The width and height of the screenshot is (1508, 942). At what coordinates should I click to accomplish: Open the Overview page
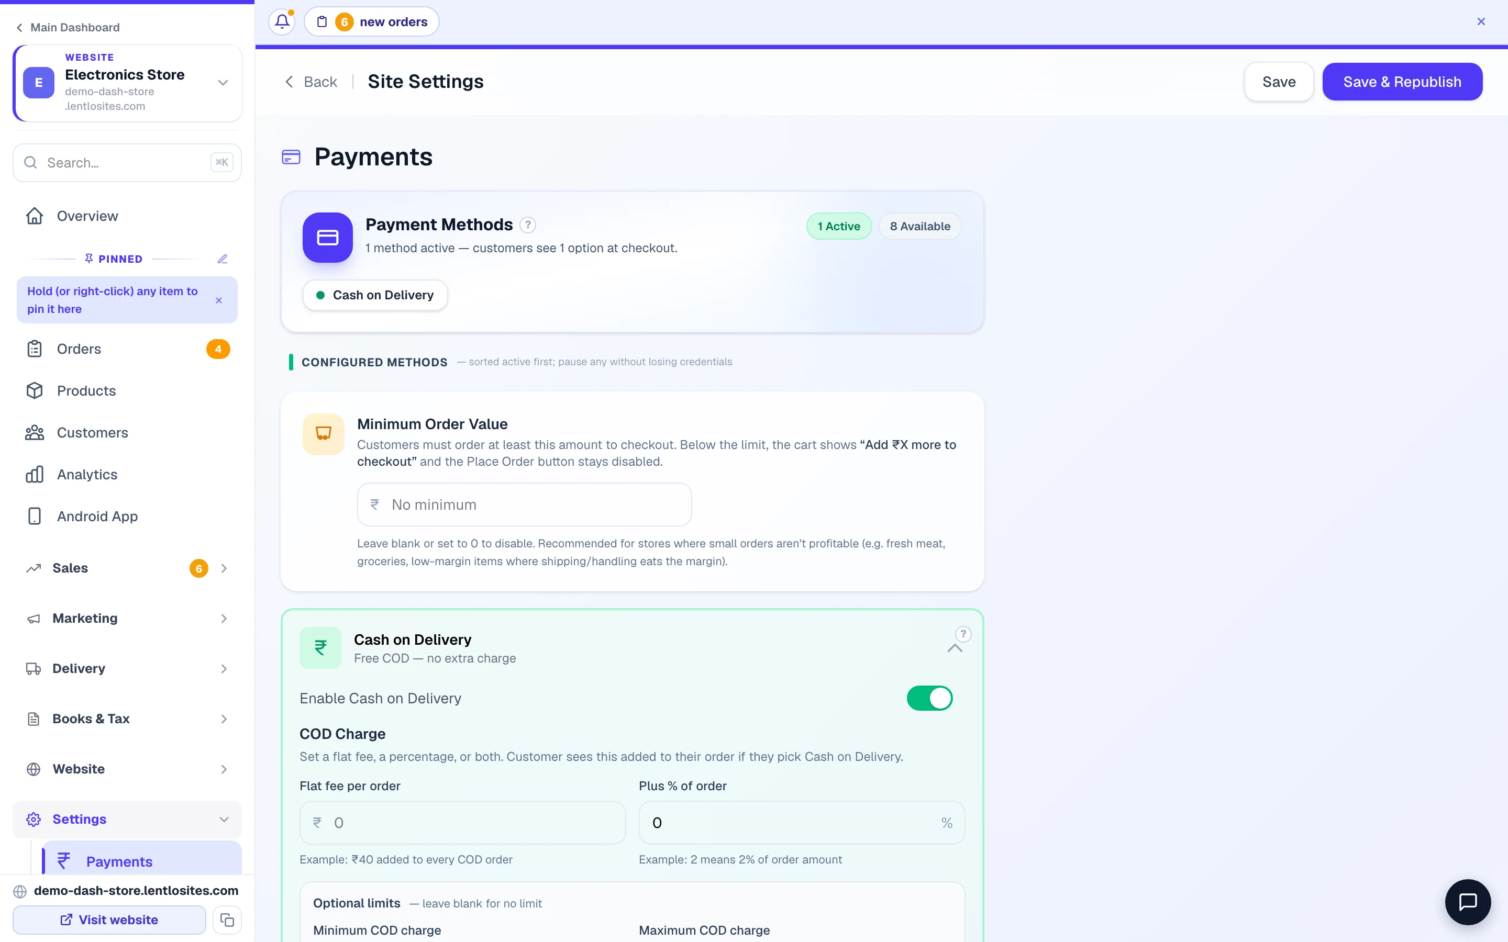127,216
